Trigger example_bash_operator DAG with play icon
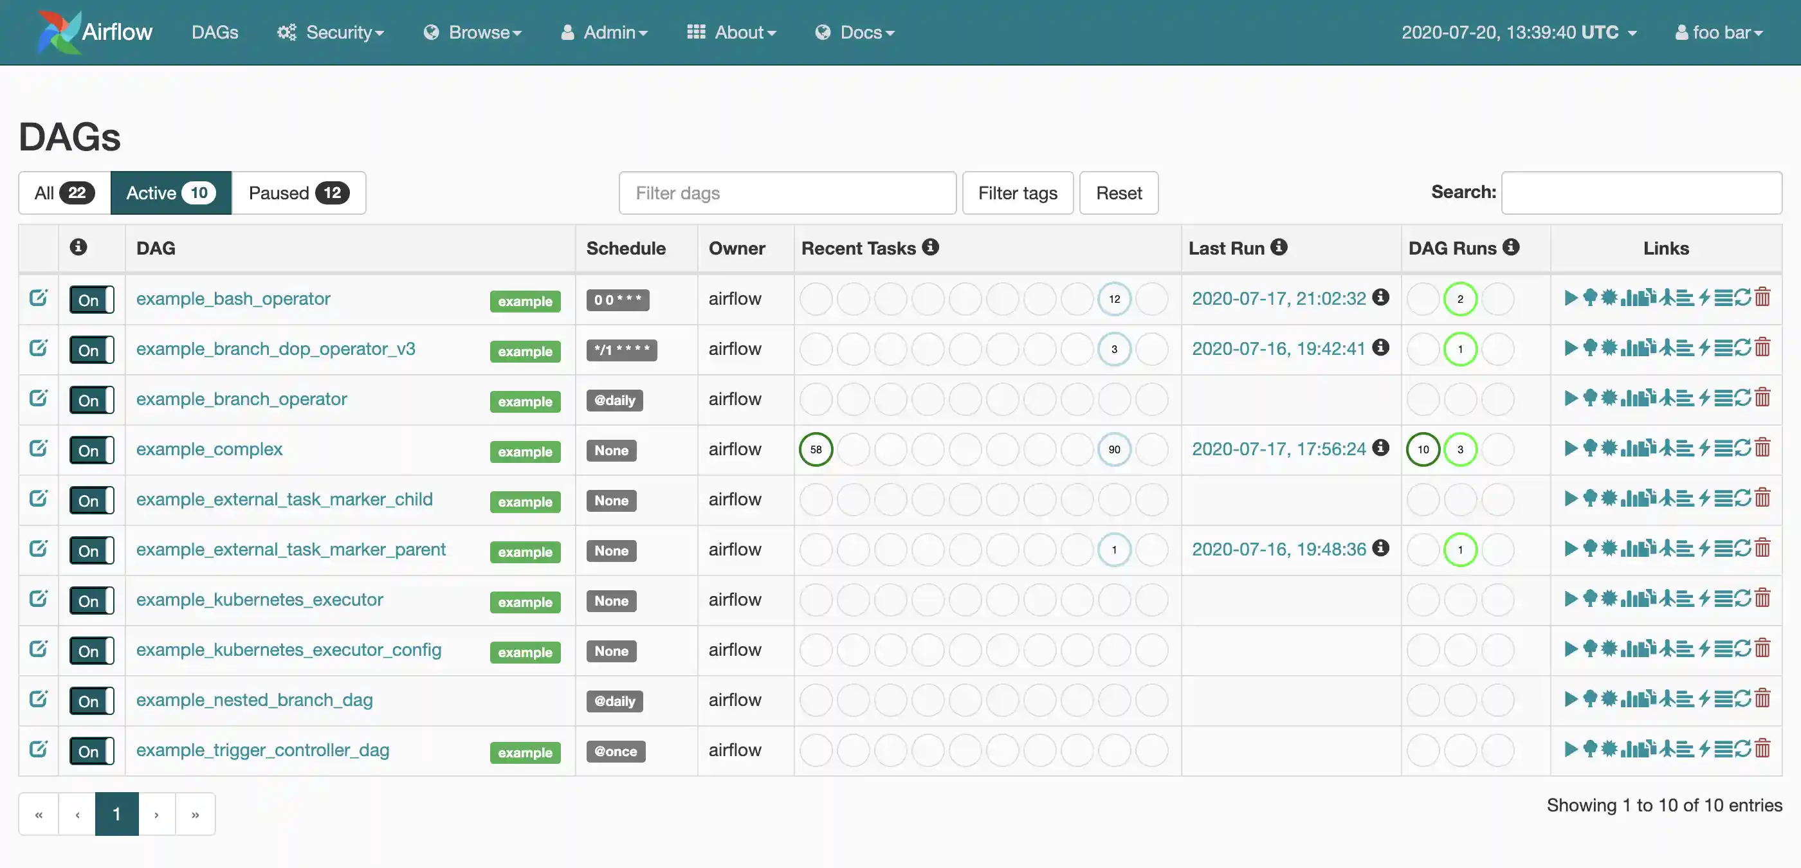Image resolution: width=1801 pixels, height=868 pixels. click(x=1570, y=298)
